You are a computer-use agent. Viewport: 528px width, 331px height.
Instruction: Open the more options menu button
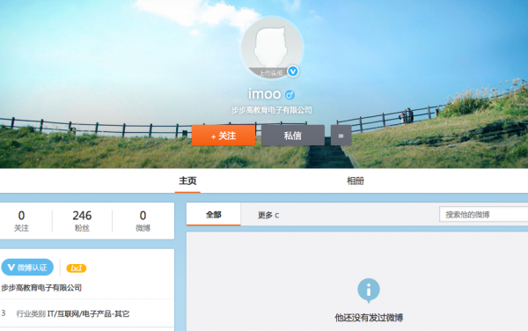pyautogui.click(x=341, y=136)
